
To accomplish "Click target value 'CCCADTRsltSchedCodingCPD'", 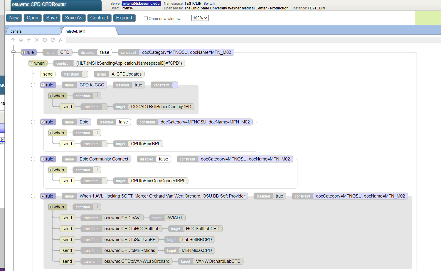I will 161,107.
